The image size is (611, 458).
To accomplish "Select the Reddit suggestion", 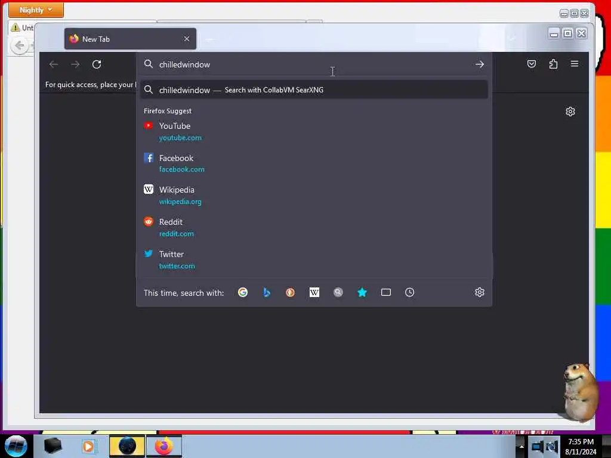I will coord(314,227).
